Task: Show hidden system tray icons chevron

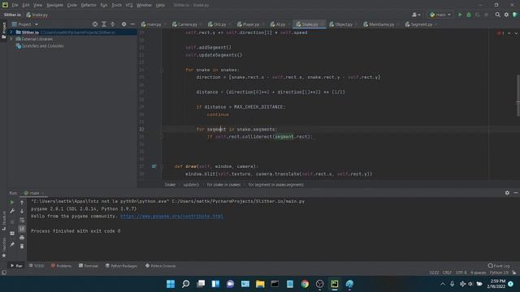Action: 443,284
